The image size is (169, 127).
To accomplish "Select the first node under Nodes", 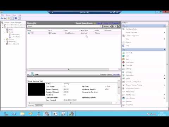I will (x=16, y=34).
